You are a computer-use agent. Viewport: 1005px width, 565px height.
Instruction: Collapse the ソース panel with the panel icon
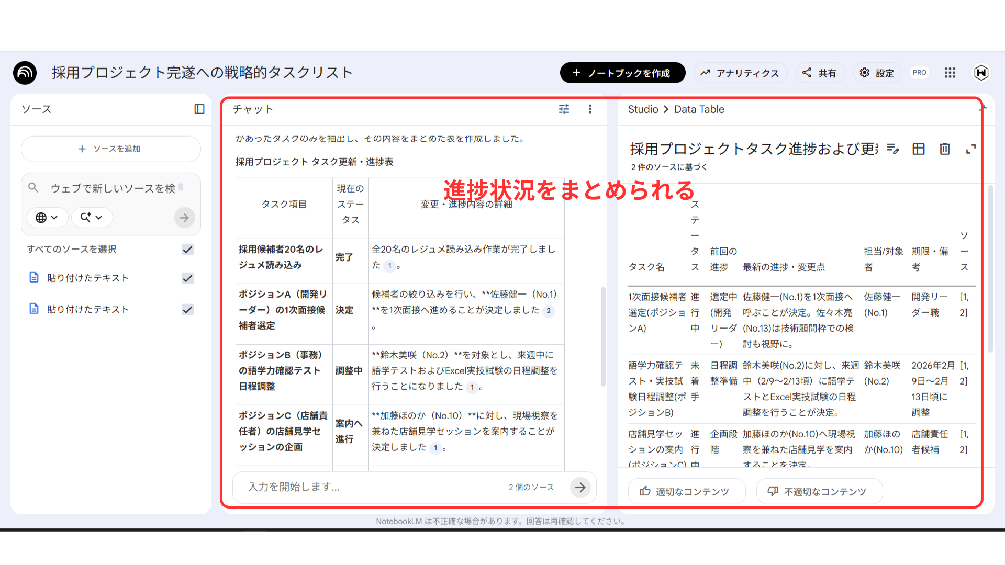tap(199, 109)
